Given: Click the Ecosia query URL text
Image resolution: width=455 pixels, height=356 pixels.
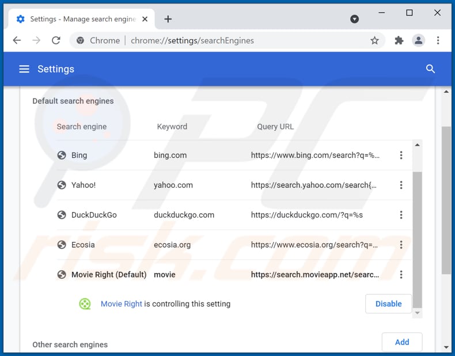Looking at the screenshot, I should (x=314, y=245).
